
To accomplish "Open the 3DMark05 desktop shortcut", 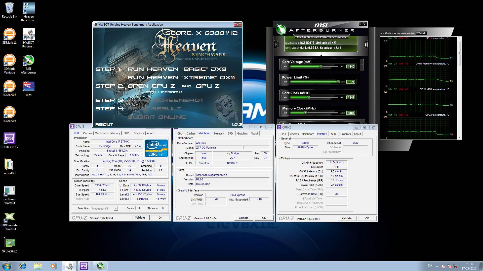I will 9,114.
